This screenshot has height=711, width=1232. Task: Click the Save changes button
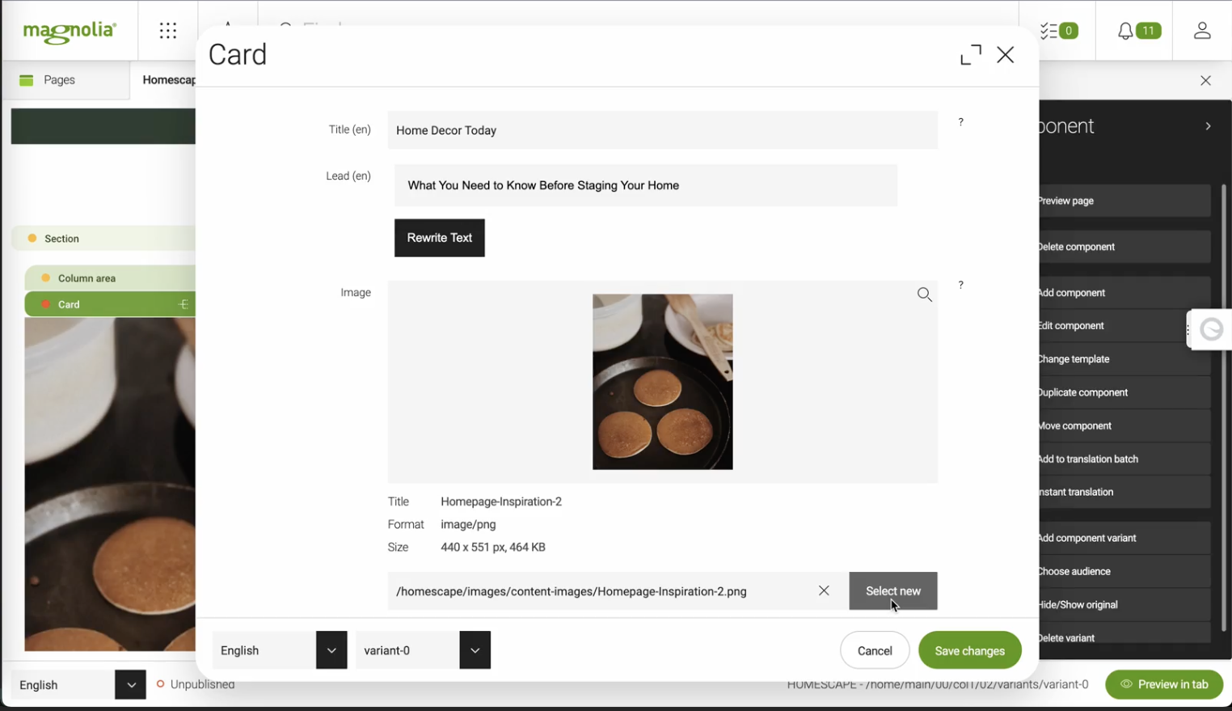(x=969, y=650)
